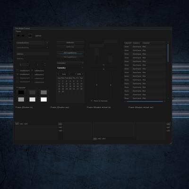
Task: Pick the pure white color swatch
Action: click(43, 100)
